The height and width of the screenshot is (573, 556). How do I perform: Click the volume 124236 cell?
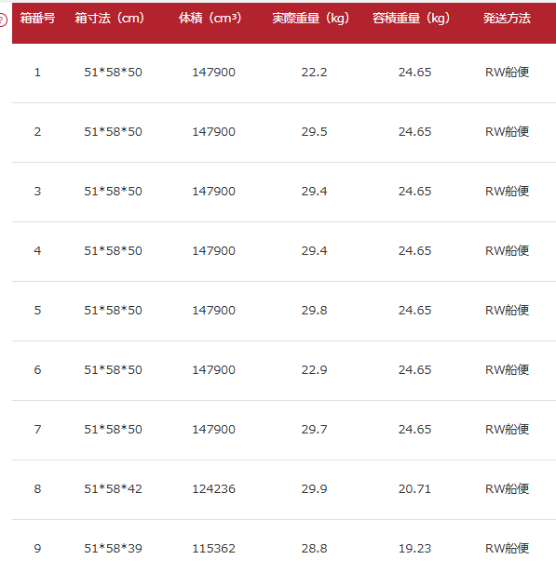213,489
